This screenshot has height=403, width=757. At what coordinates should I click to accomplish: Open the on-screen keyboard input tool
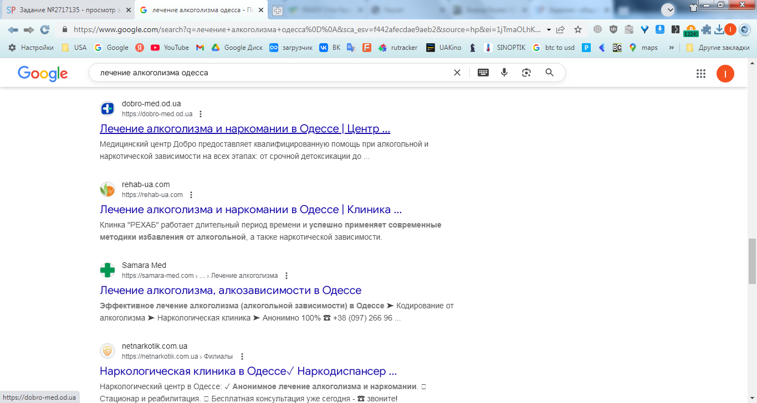(x=483, y=73)
